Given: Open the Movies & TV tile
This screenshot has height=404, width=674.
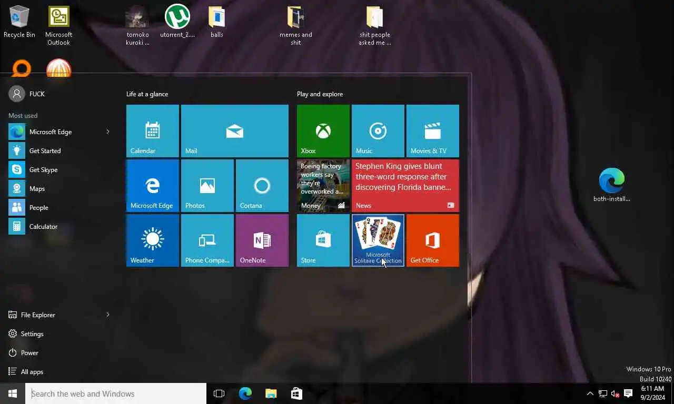Looking at the screenshot, I should click(433, 131).
